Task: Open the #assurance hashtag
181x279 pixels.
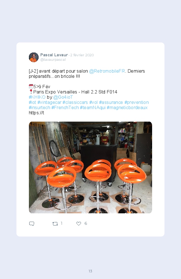Action: coord(111,102)
